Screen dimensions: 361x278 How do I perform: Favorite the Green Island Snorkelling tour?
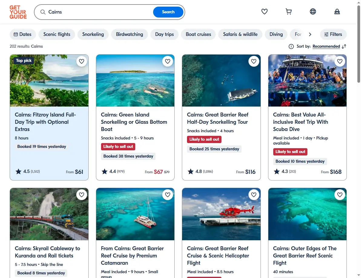168,61
